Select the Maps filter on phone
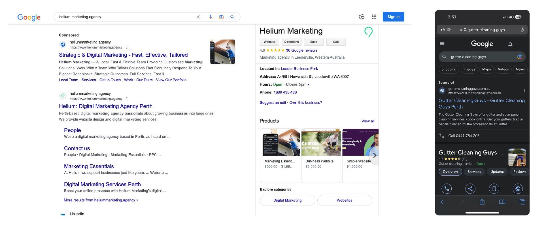The width and height of the screenshot is (544, 235). point(486,69)
